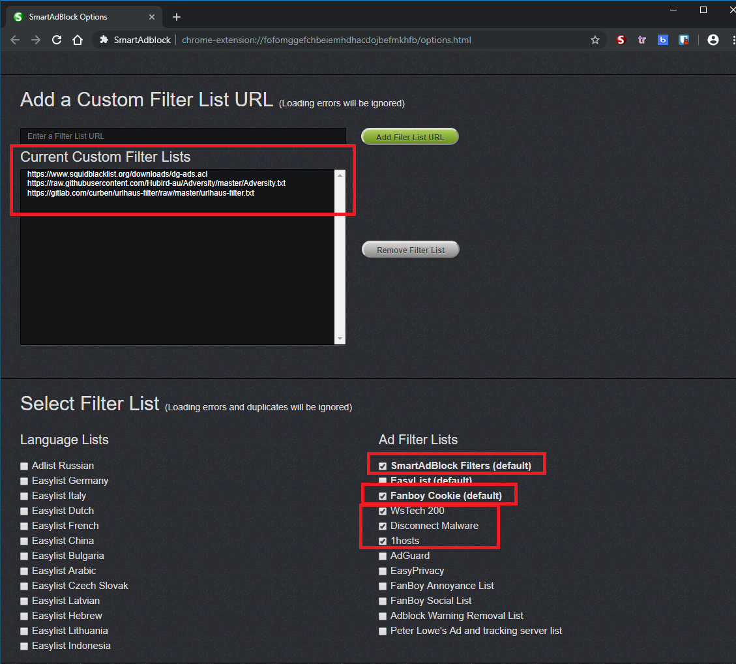Screen dimensions: 736x664
Task: Enable the Easylist Bulgaria checkbox
Action: [x=24, y=556]
